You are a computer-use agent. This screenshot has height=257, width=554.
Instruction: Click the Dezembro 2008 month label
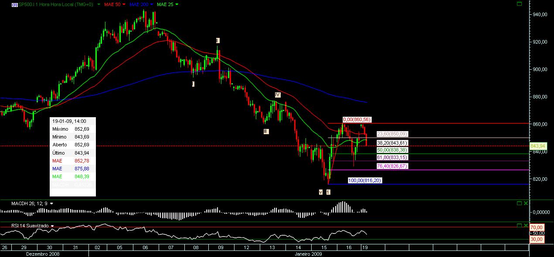click(43, 254)
